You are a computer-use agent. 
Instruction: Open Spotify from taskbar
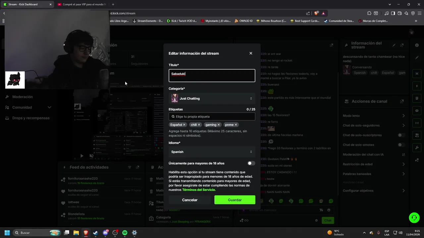(x=125, y=233)
